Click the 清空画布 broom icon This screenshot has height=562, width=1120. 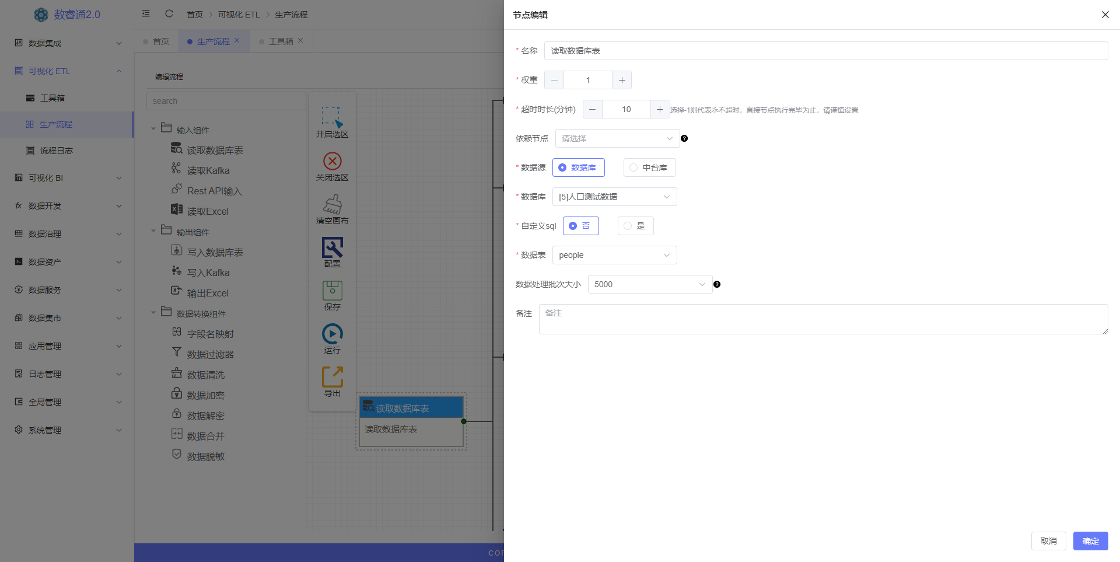332,204
